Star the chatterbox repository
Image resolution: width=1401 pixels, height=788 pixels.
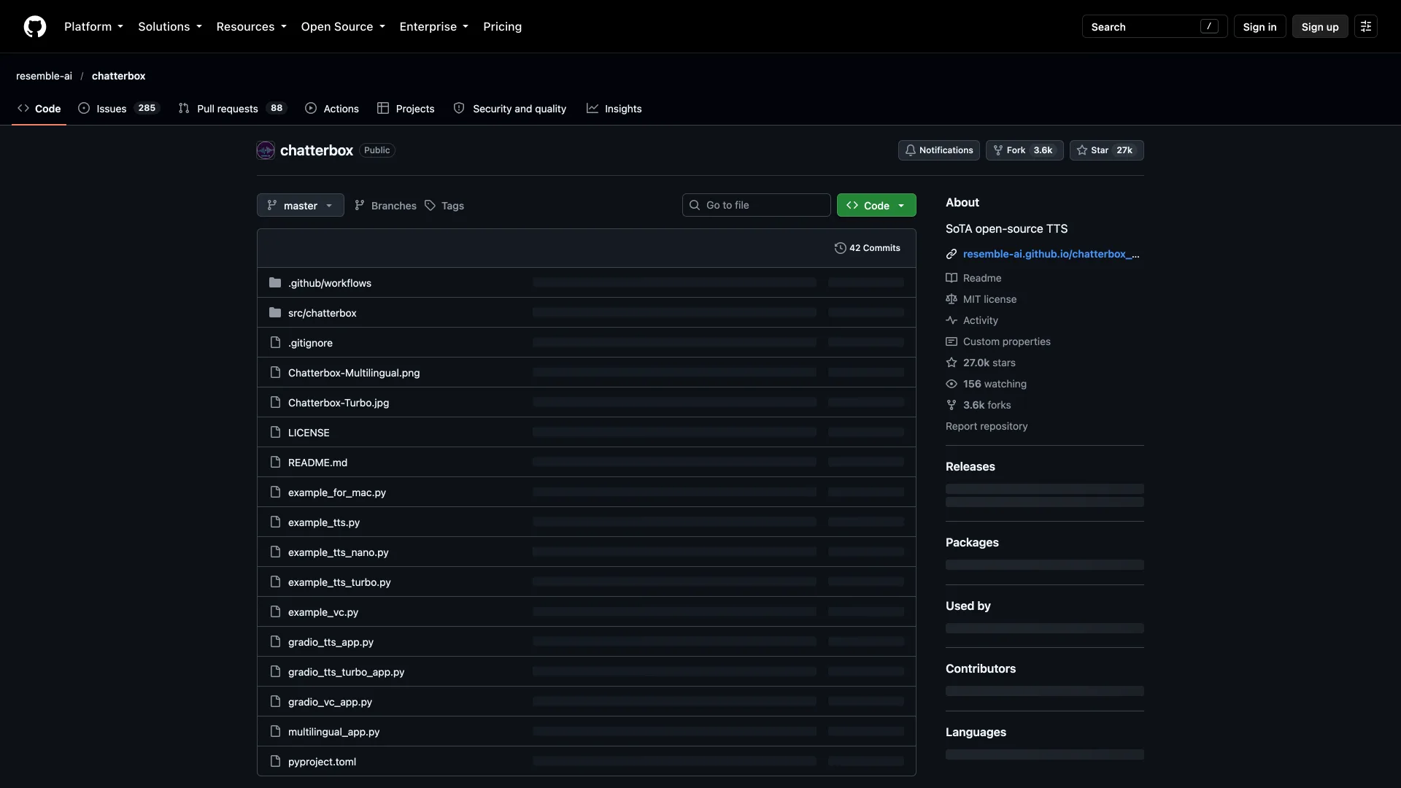point(1107,150)
